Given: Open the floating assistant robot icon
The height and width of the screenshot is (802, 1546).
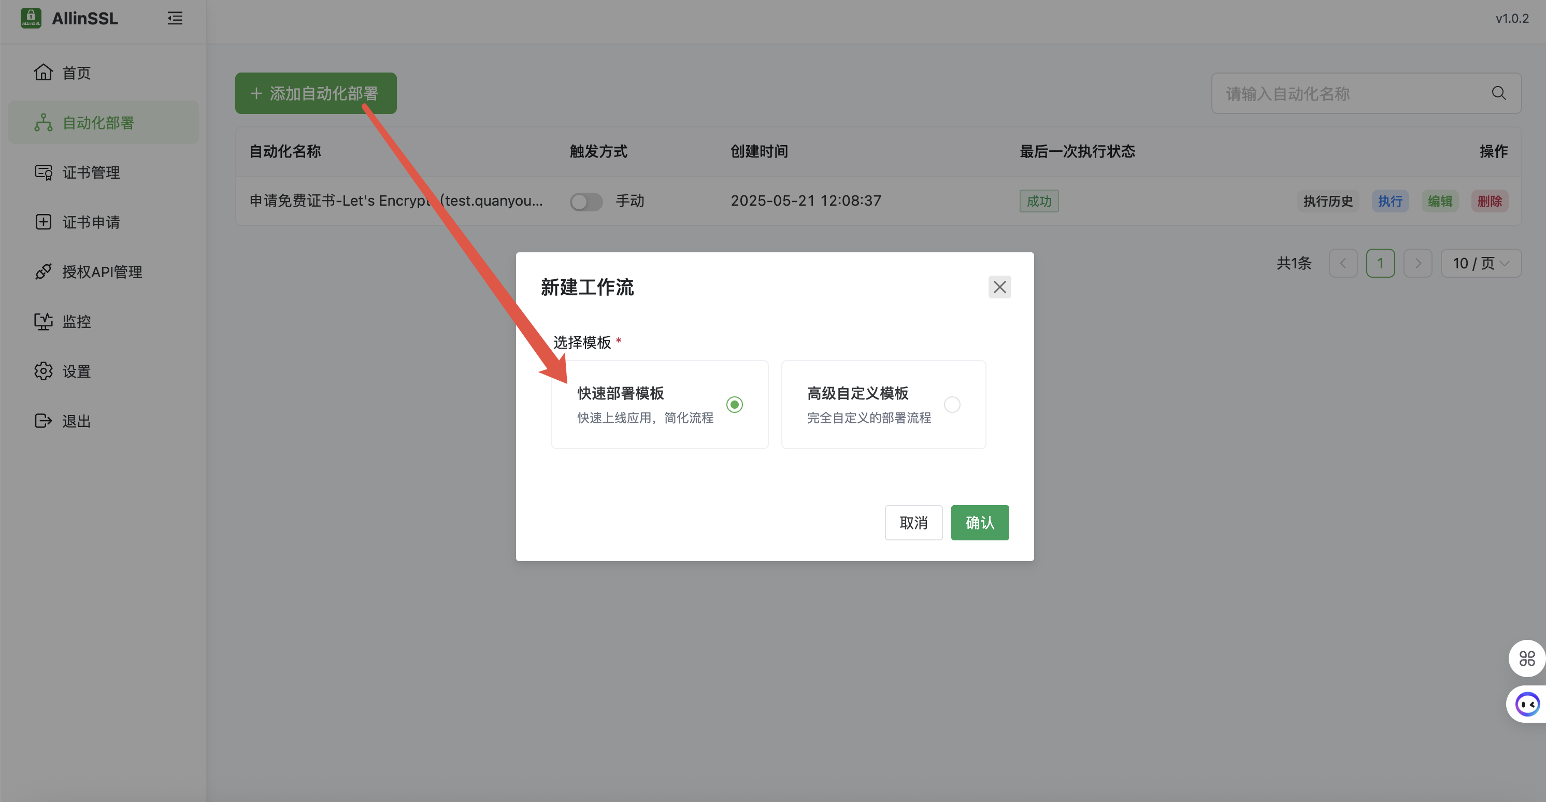Looking at the screenshot, I should (1527, 704).
